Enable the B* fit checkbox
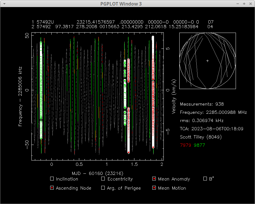Image resolution: width=255 pixels, height=204 pixels. pos(205,179)
